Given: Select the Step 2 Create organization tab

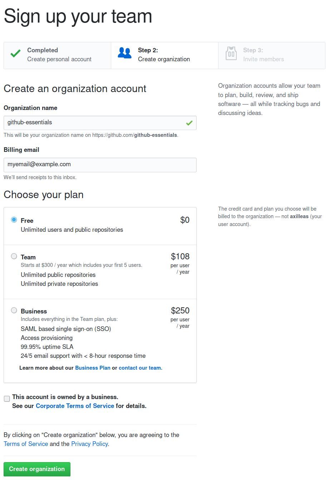Looking at the screenshot, I should tap(164, 55).
